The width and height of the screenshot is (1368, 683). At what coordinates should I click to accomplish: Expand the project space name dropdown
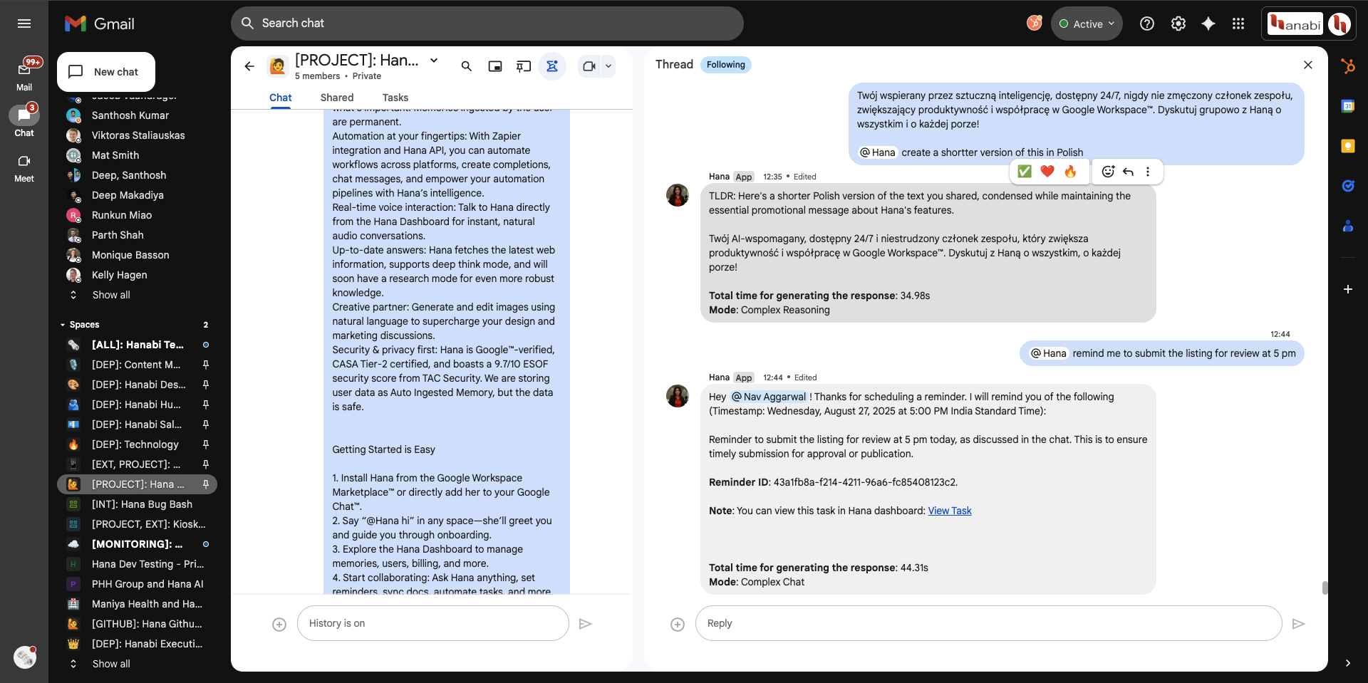(x=434, y=61)
